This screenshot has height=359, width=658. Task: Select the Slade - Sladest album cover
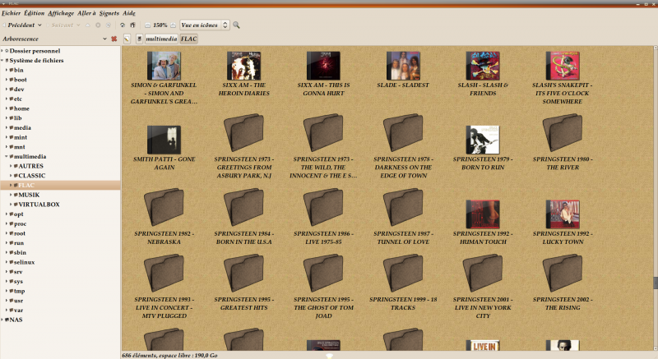(x=403, y=66)
